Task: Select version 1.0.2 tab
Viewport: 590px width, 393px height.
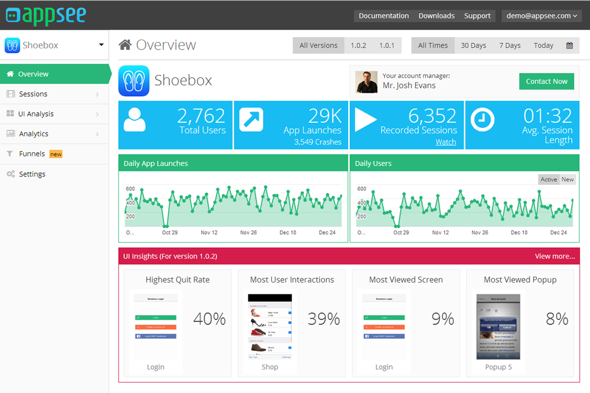Action: point(358,45)
